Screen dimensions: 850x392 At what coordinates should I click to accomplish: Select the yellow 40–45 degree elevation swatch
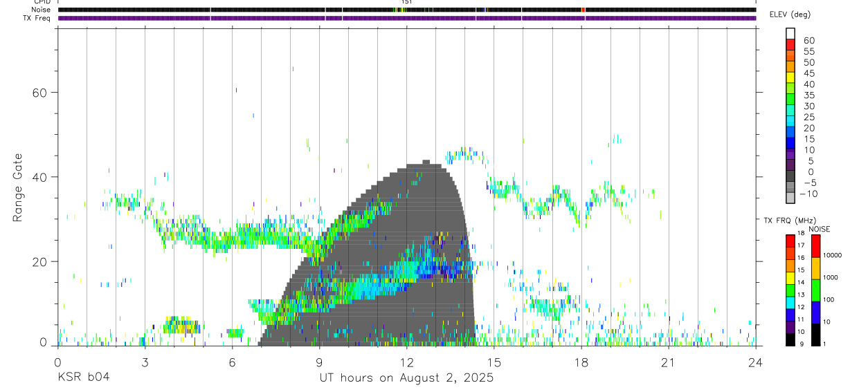tap(790, 77)
